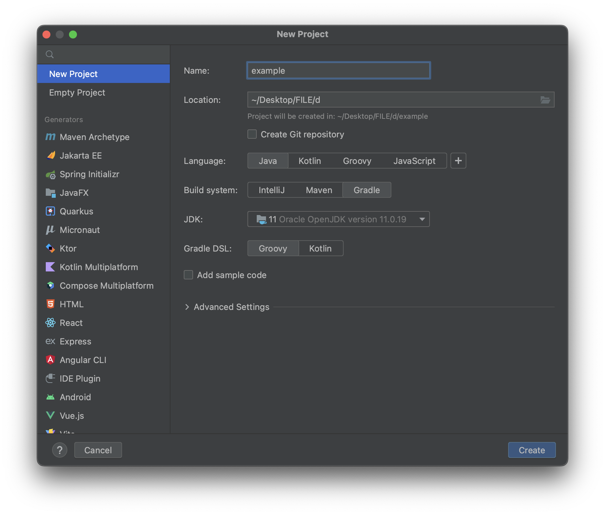Choose IntelliJ build system
Image resolution: width=605 pixels, height=515 pixels.
click(272, 190)
